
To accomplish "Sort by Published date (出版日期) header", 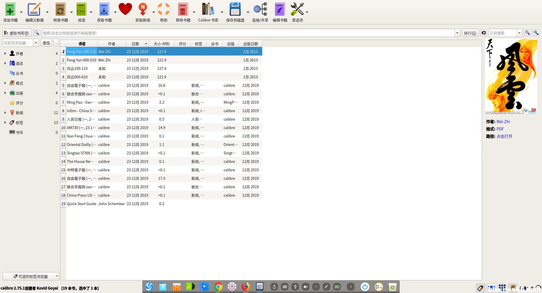I will [x=250, y=44].
